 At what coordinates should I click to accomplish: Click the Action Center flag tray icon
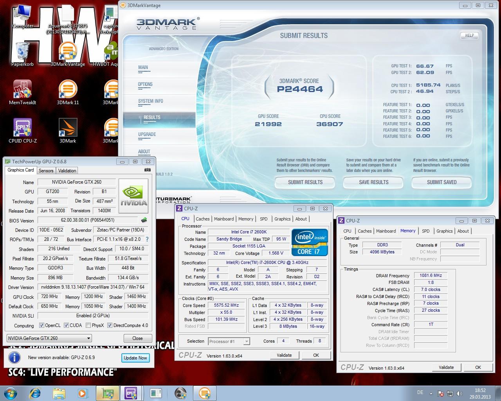click(x=441, y=394)
